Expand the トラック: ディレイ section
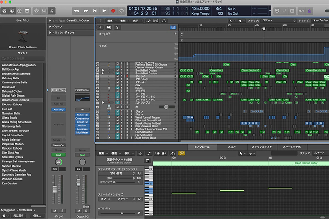Image resolution: width=329 pixels, height=219 pixels. pyautogui.click(x=50, y=33)
